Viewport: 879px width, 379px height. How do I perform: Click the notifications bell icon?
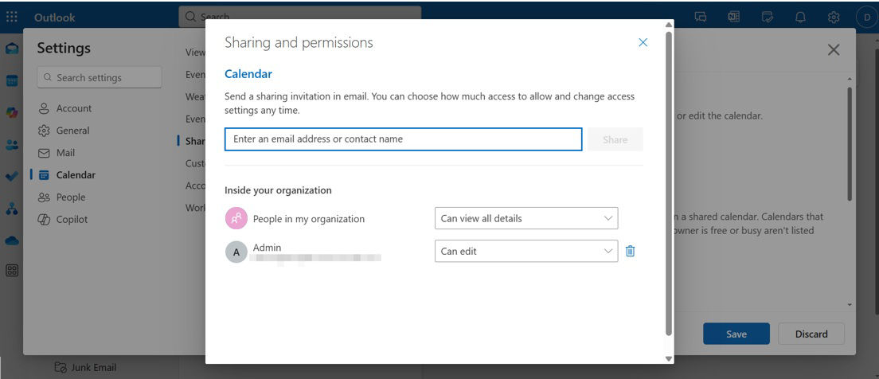tap(801, 17)
